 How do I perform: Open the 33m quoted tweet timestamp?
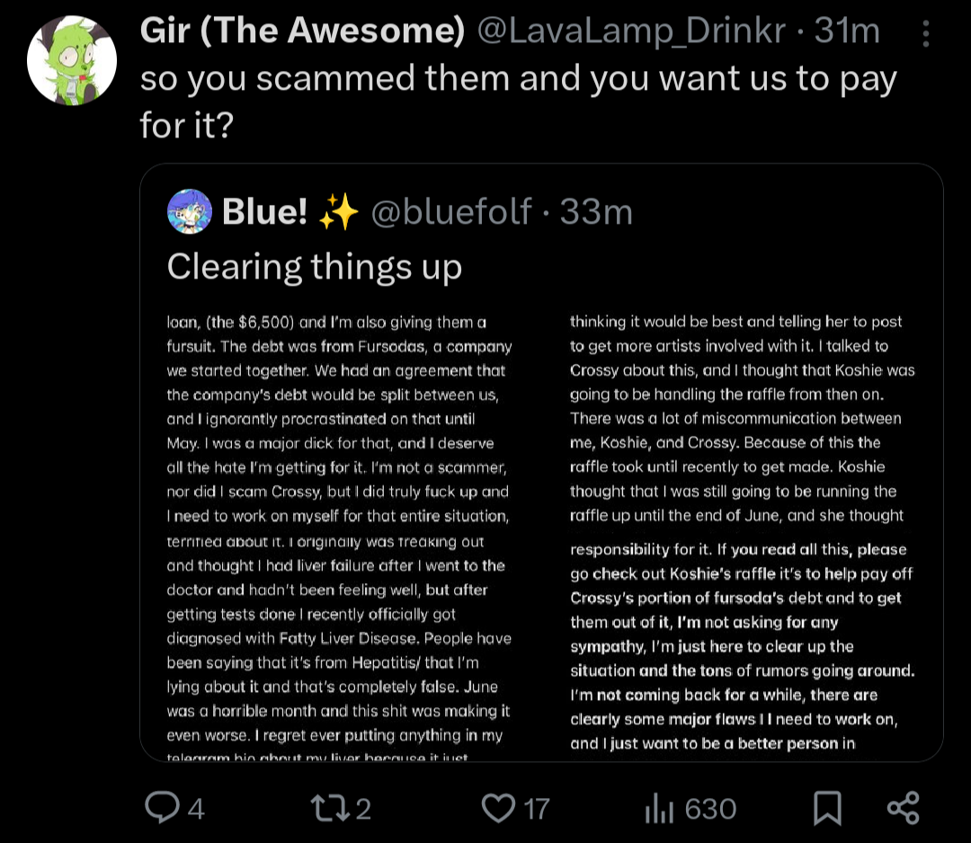pos(596,212)
